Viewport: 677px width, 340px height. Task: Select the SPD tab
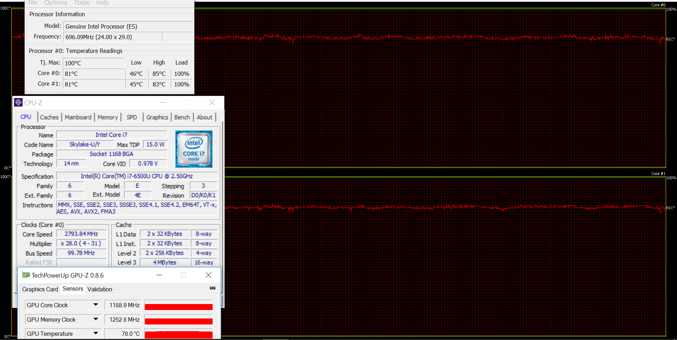(132, 117)
